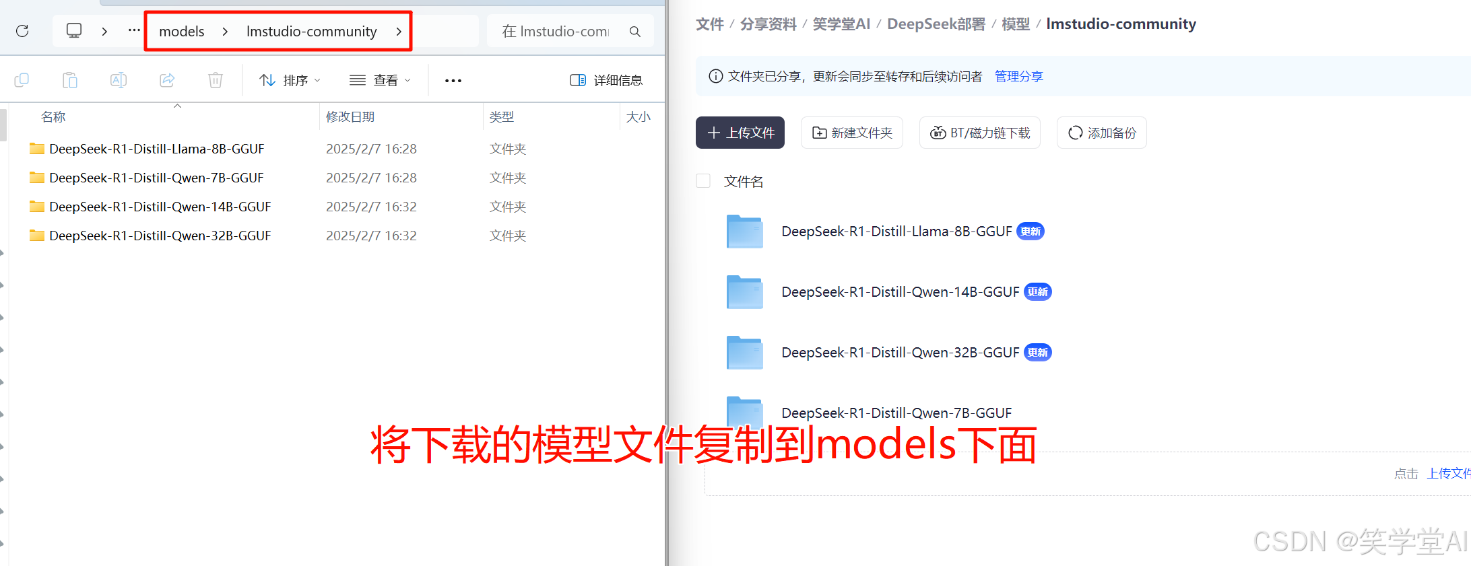Select DeepSeek-R1-Distill-Qwen-14B-GGUF folder in Explorer
Screen dimensions: 1471x566
160,207
